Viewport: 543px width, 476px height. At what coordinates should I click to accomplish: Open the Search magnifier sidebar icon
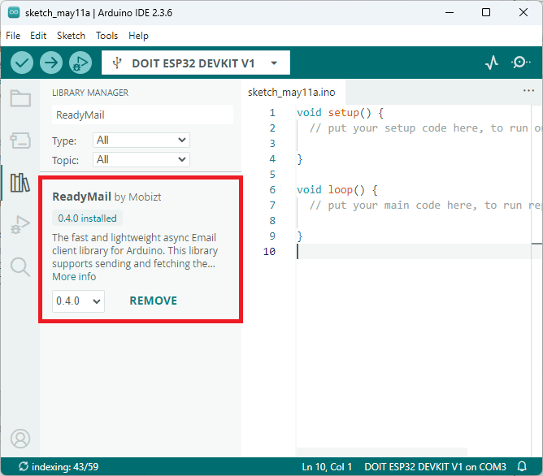(x=20, y=267)
